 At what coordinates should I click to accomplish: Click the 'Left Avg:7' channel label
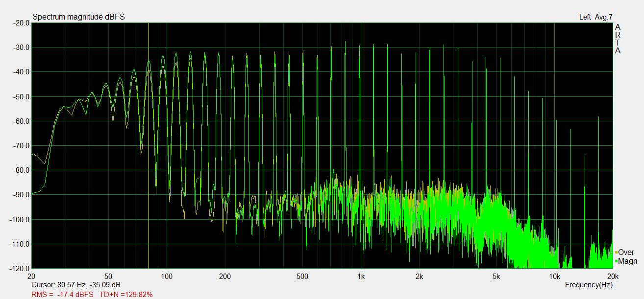(595, 17)
